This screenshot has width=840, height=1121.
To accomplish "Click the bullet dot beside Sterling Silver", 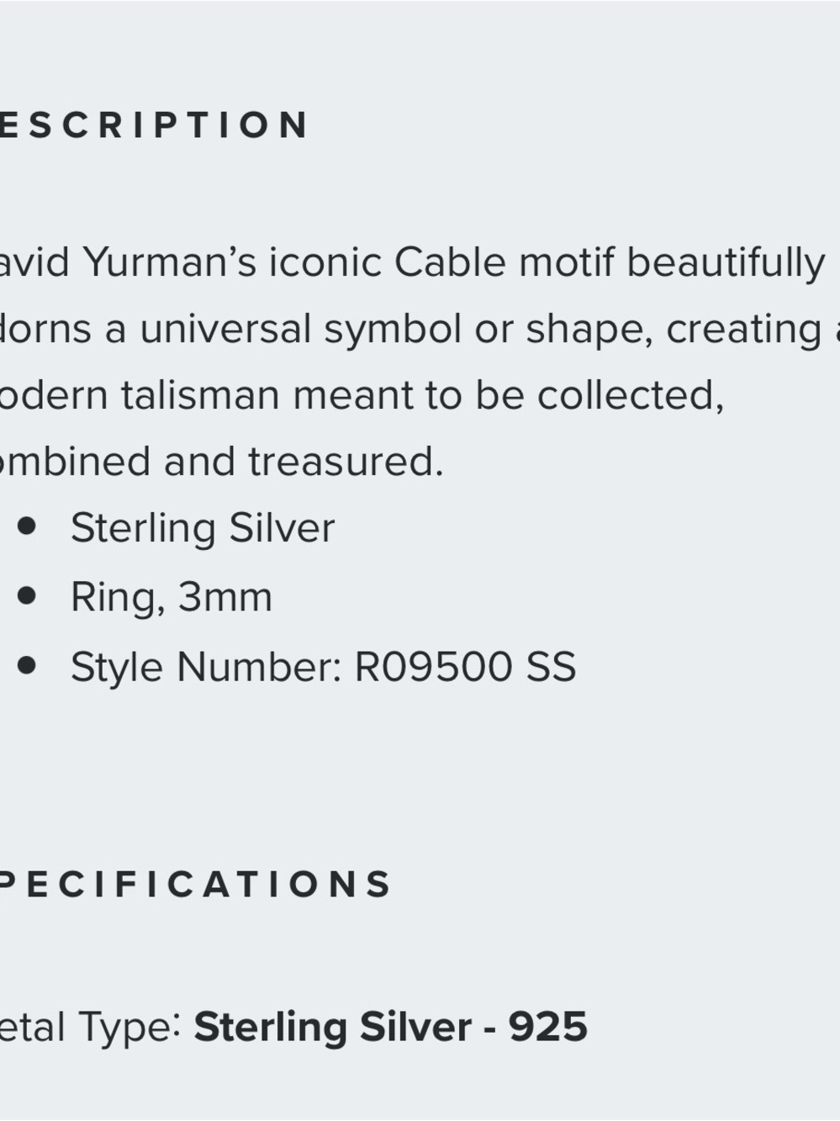I will click(x=27, y=526).
